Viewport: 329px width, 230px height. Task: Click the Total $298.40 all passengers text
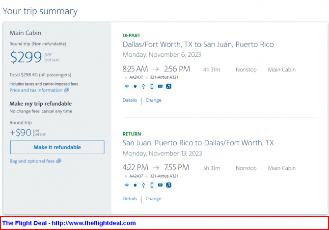tap(40, 75)
